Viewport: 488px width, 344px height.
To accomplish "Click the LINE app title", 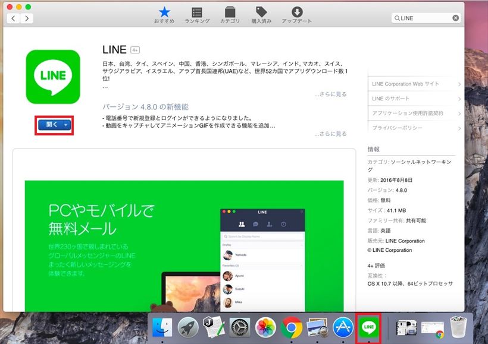I will [114, 50].
